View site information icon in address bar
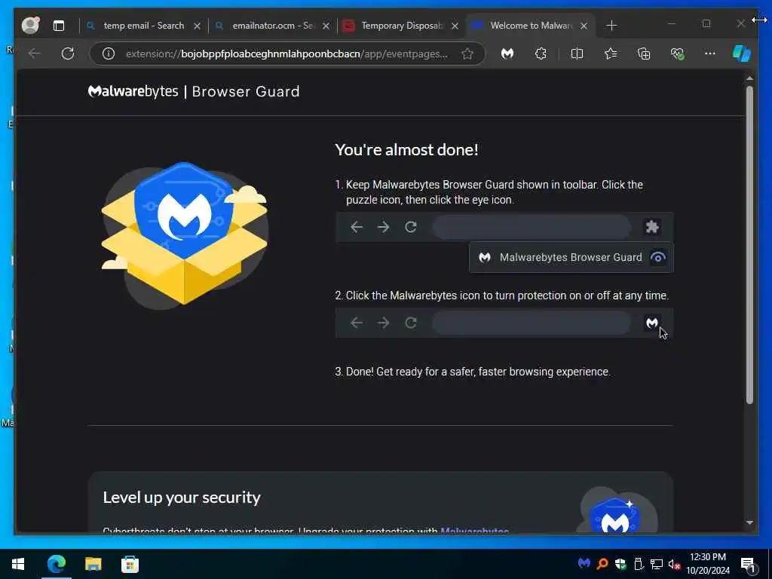This screenshot has width=772, height=579. 109,54
